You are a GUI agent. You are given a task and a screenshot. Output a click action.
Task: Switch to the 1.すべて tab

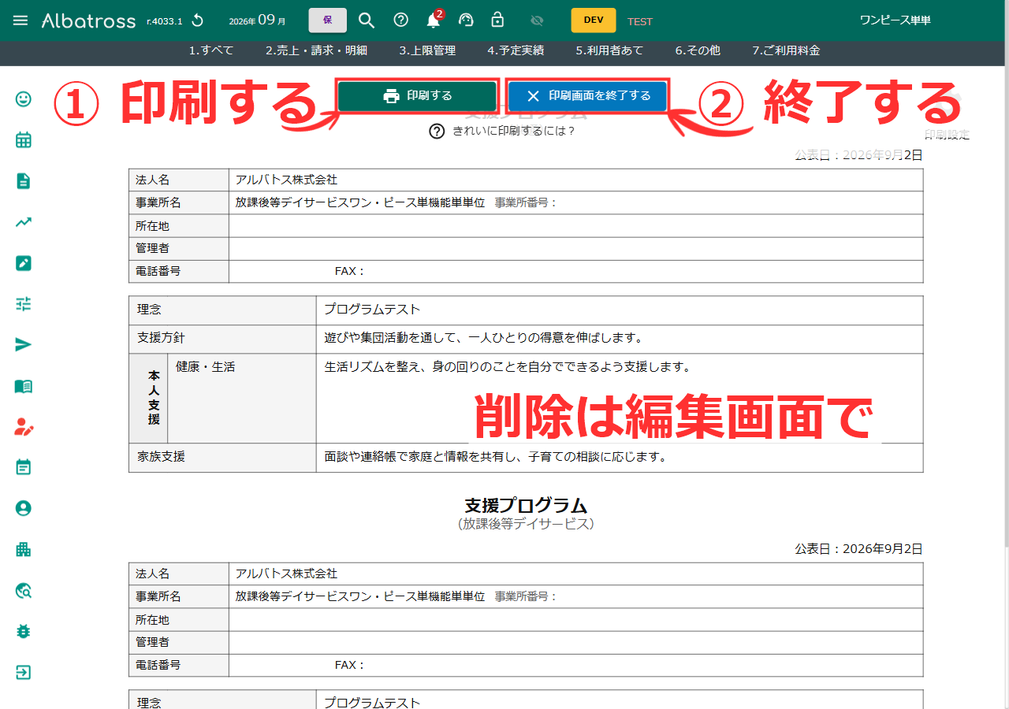[211, 50]
